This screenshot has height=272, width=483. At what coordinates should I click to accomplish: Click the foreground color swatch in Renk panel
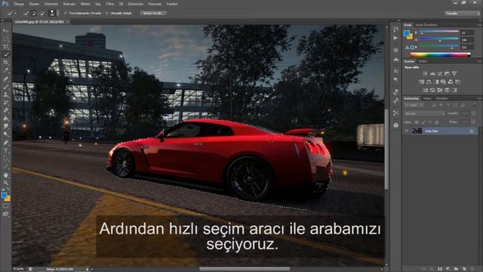pos(407,32)
